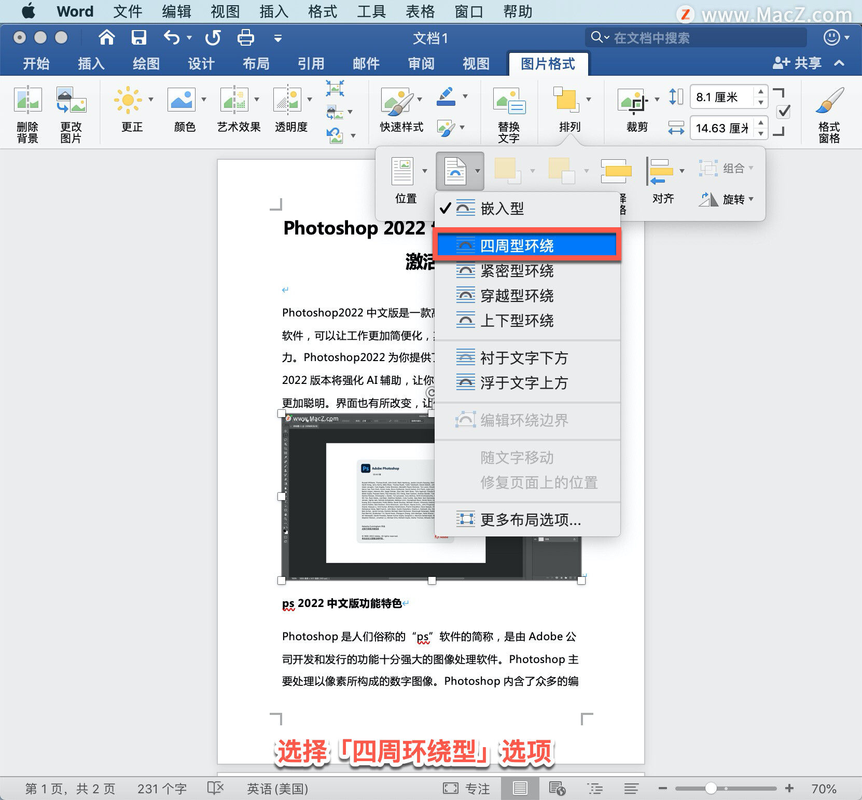Save the document with floppy icon
Screen dimensions: 862x800
[x=138, y=37]
